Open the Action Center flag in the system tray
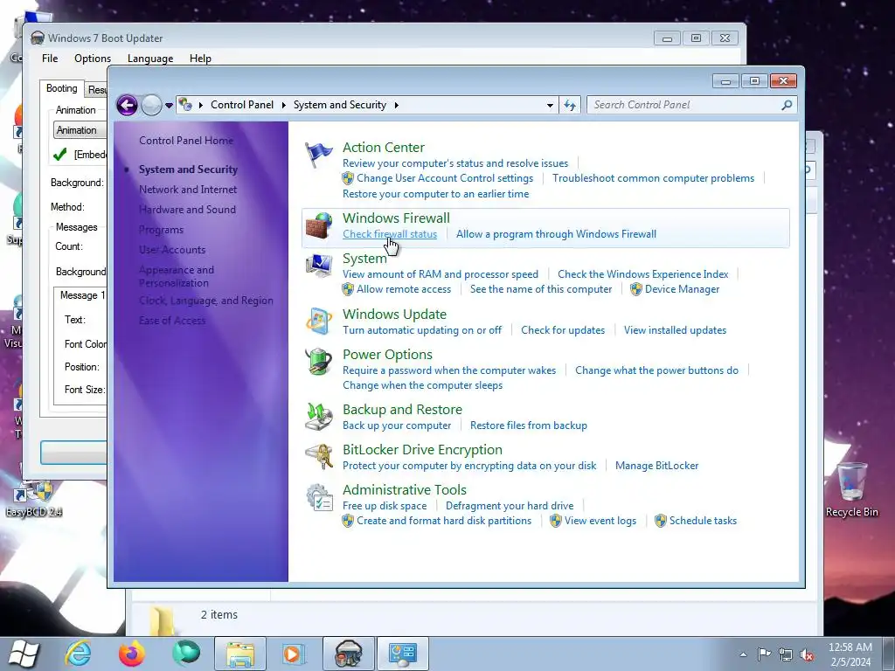The image size is (895, 671). (x=764, y=654)
